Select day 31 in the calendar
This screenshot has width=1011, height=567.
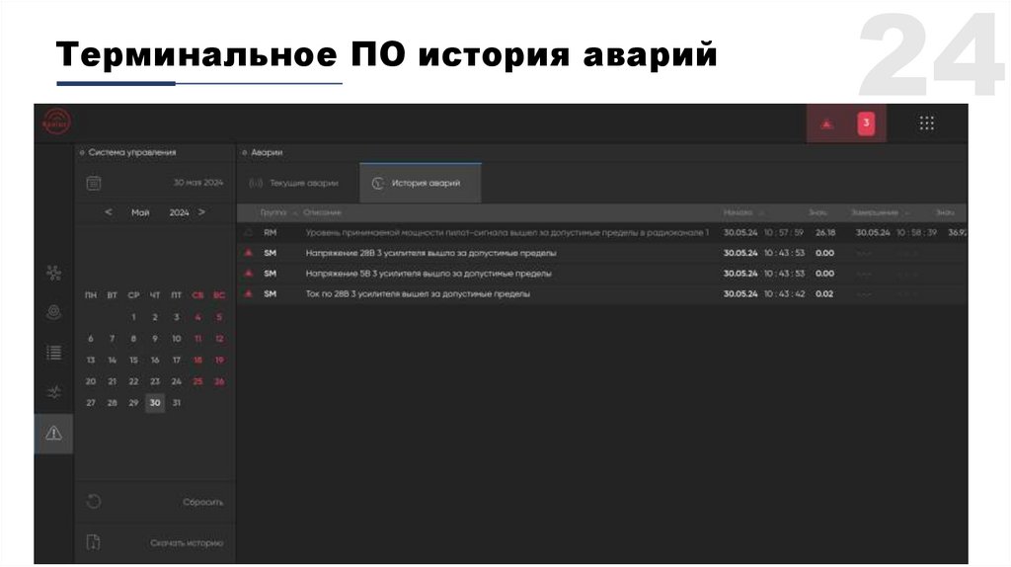point(176,402)
